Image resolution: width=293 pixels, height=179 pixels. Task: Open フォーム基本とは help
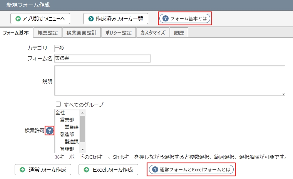point(185,18)
